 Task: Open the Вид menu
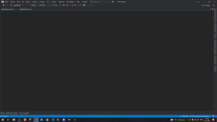(18, 2)
